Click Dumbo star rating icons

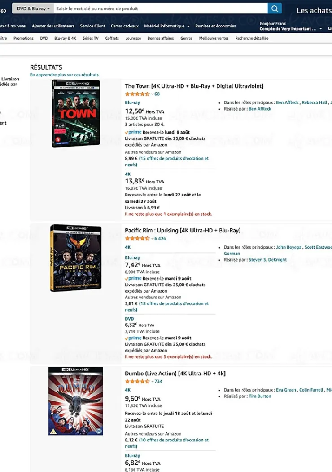pos(137,382)
